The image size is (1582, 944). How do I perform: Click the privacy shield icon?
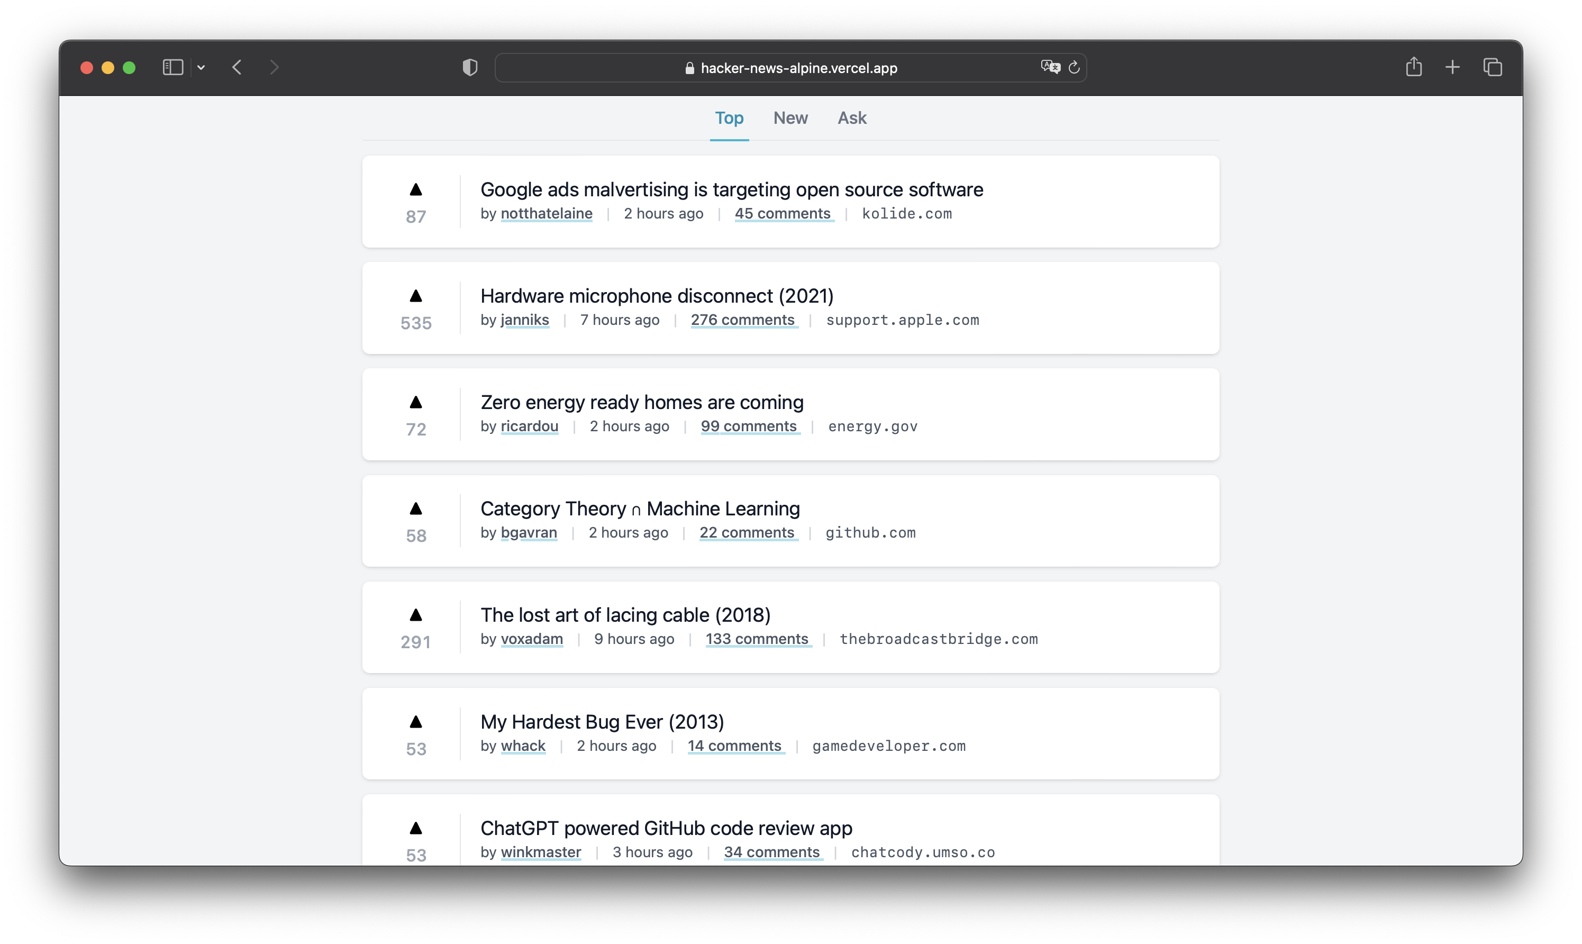470,67
